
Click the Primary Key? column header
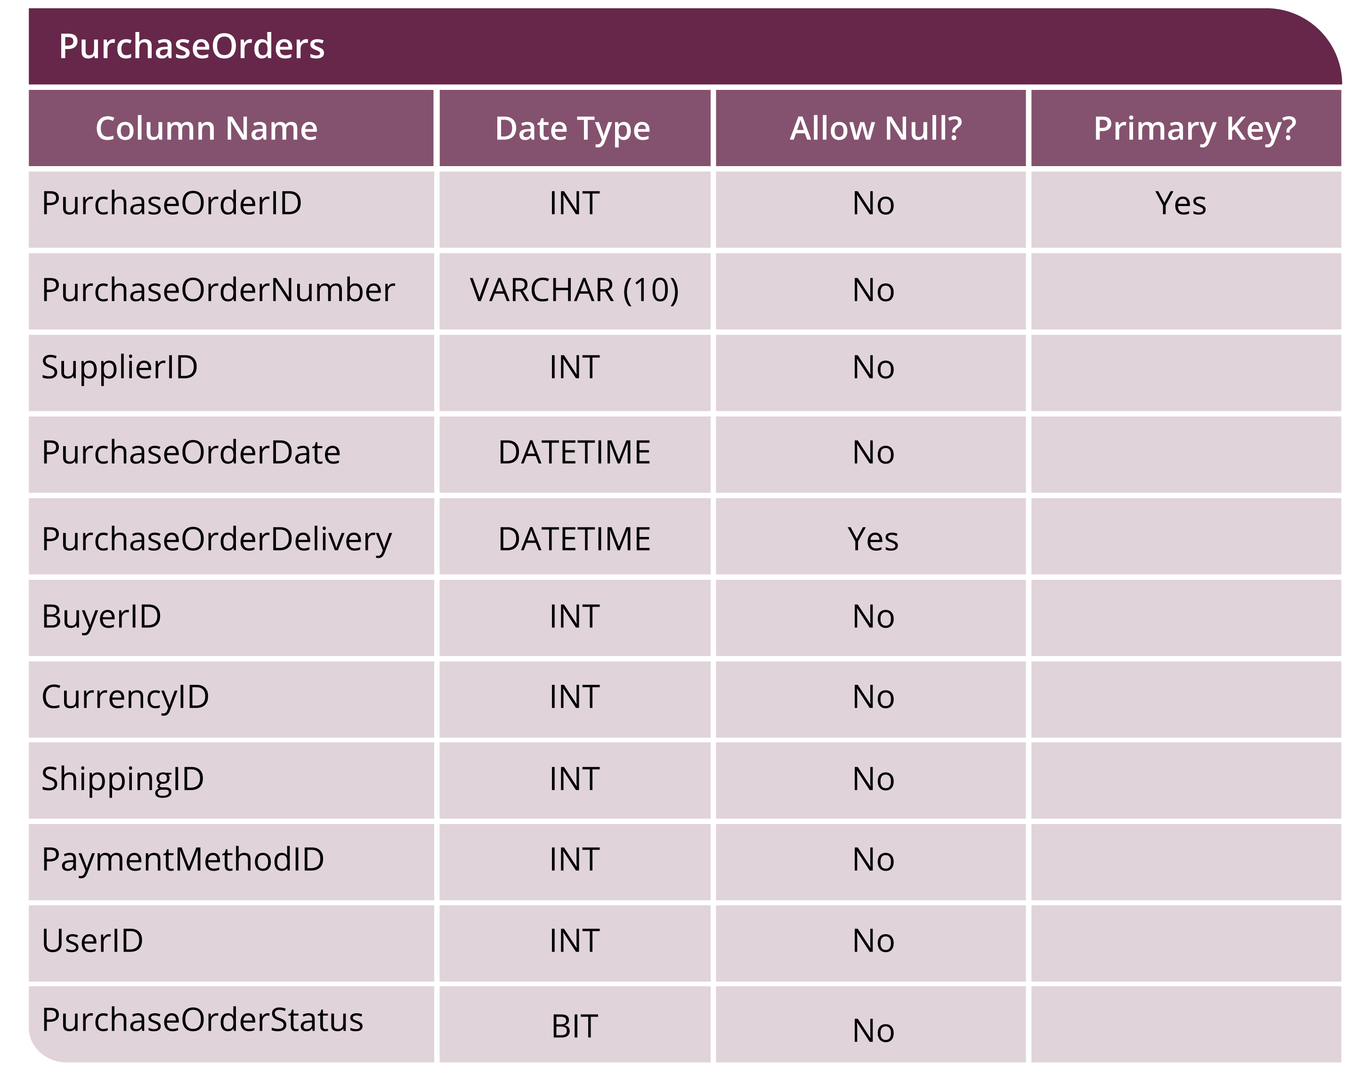pos(1186,128)
